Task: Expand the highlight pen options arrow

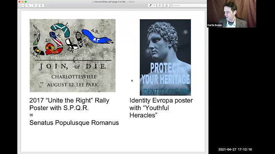Action: [155, 6]
